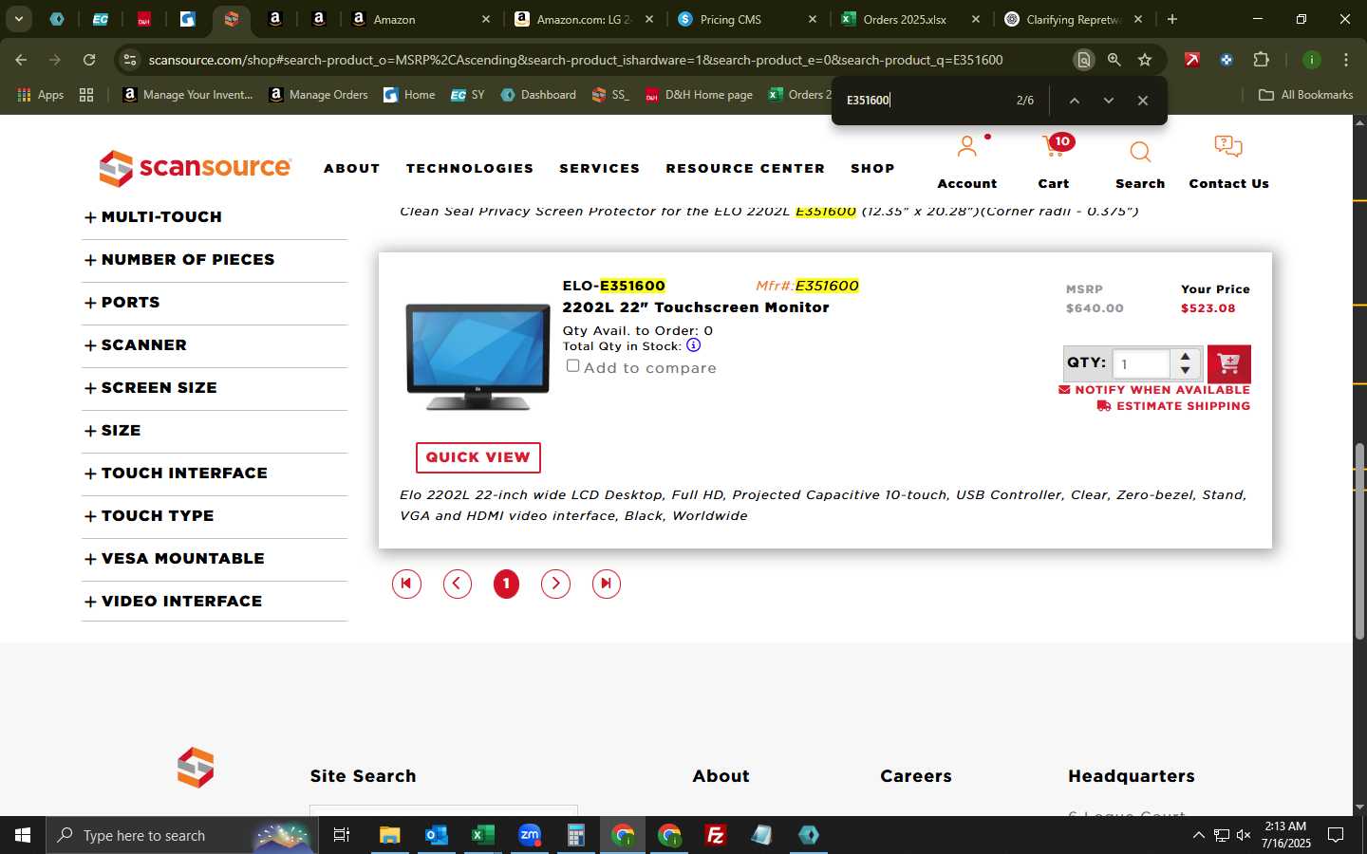Go to previous results page
This screenshot has height=854, width=1367.
point(458,584)
